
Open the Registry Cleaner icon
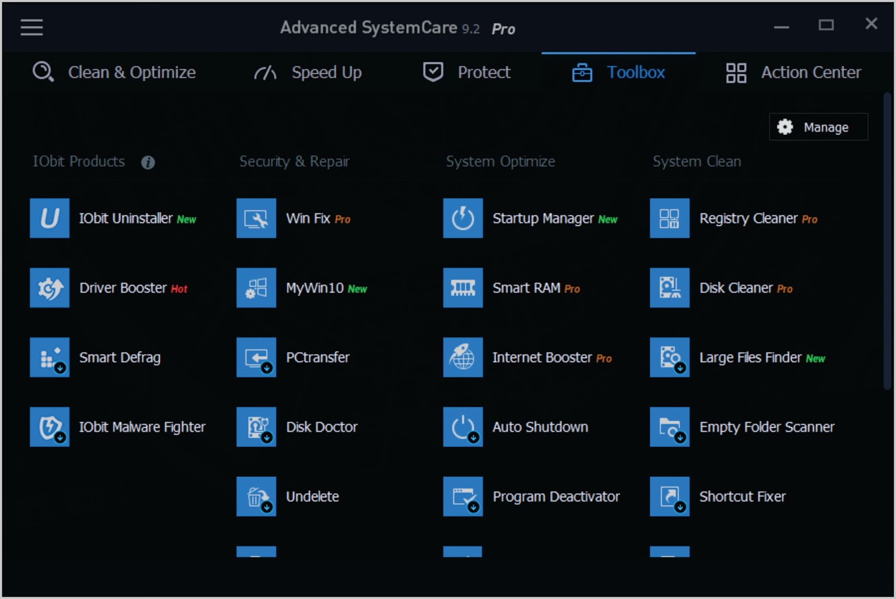tap(669, 218)
